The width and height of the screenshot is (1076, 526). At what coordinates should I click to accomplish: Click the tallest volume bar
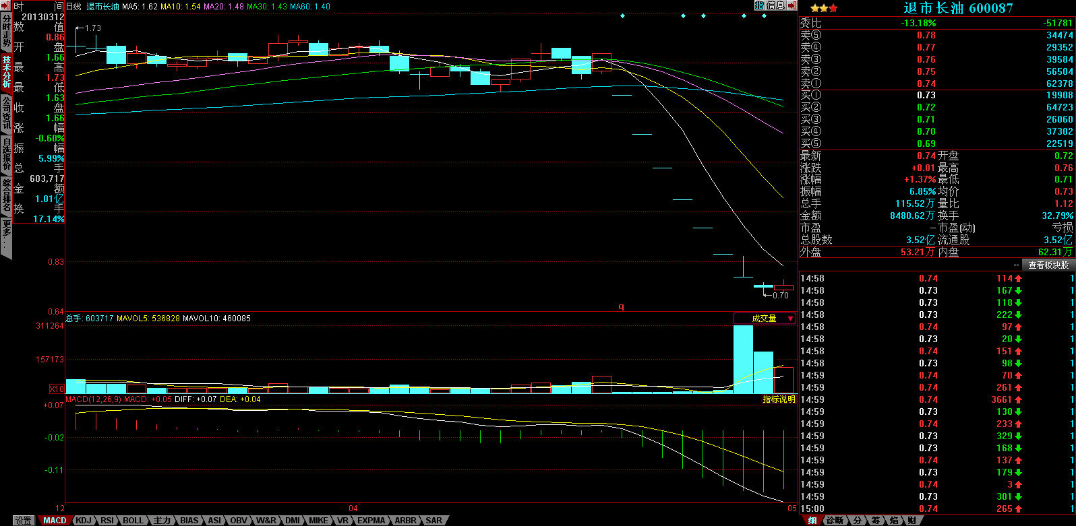coord(743,359)
